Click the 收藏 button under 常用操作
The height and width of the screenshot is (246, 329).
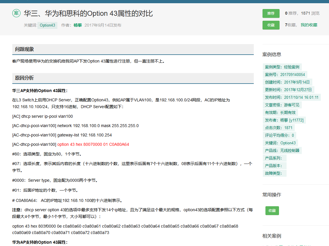(272, 211)
